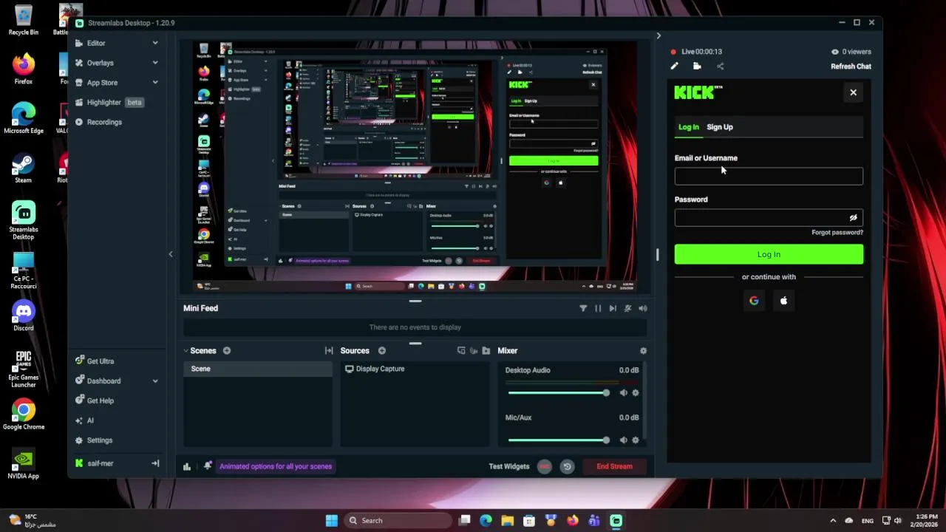
Task: Open Desktop Audio source settings gear
Action: 636,393
